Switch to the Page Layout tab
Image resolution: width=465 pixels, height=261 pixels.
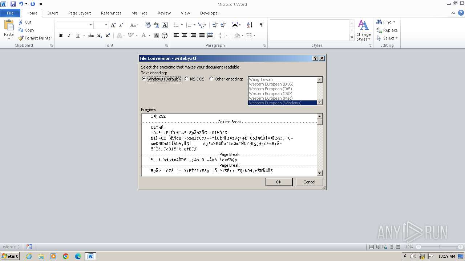pos(80,13)
